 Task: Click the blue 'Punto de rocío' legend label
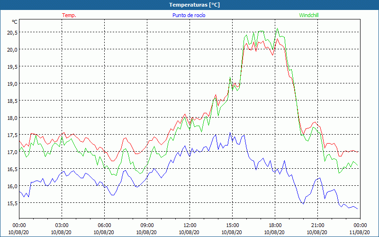click(x=189, y=15)
